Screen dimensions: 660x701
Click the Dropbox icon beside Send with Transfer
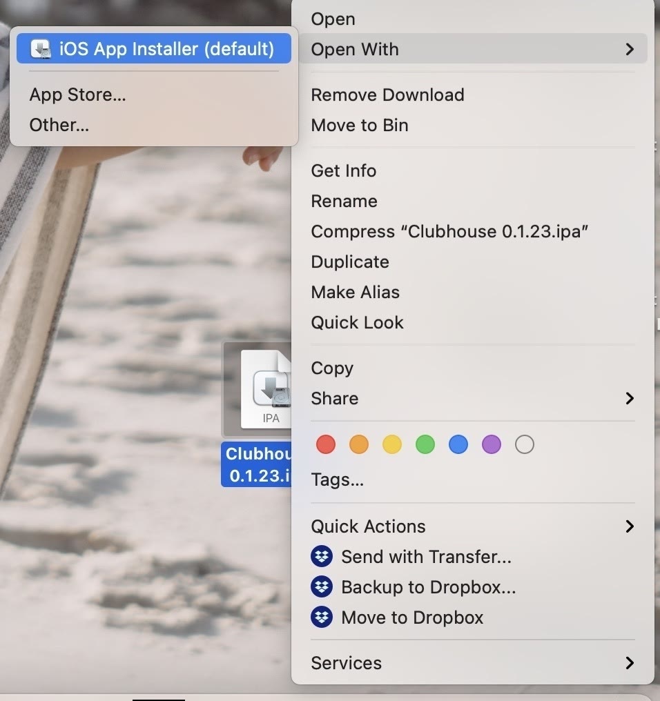322,557
